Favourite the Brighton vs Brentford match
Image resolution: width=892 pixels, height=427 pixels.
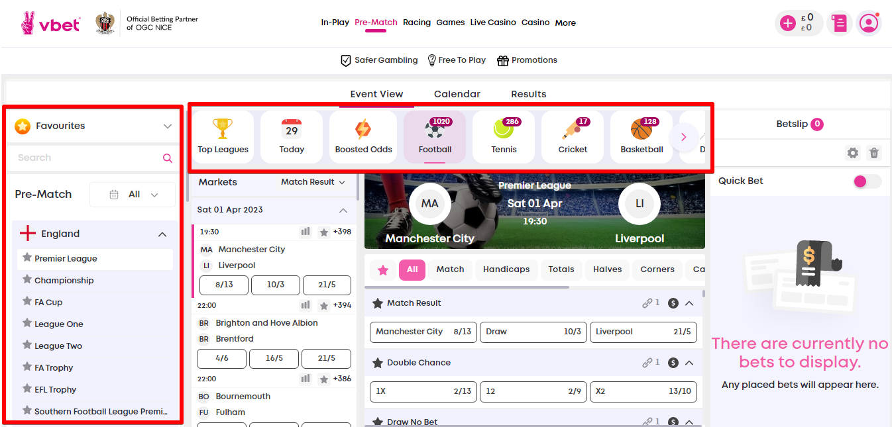pos(324,306)
